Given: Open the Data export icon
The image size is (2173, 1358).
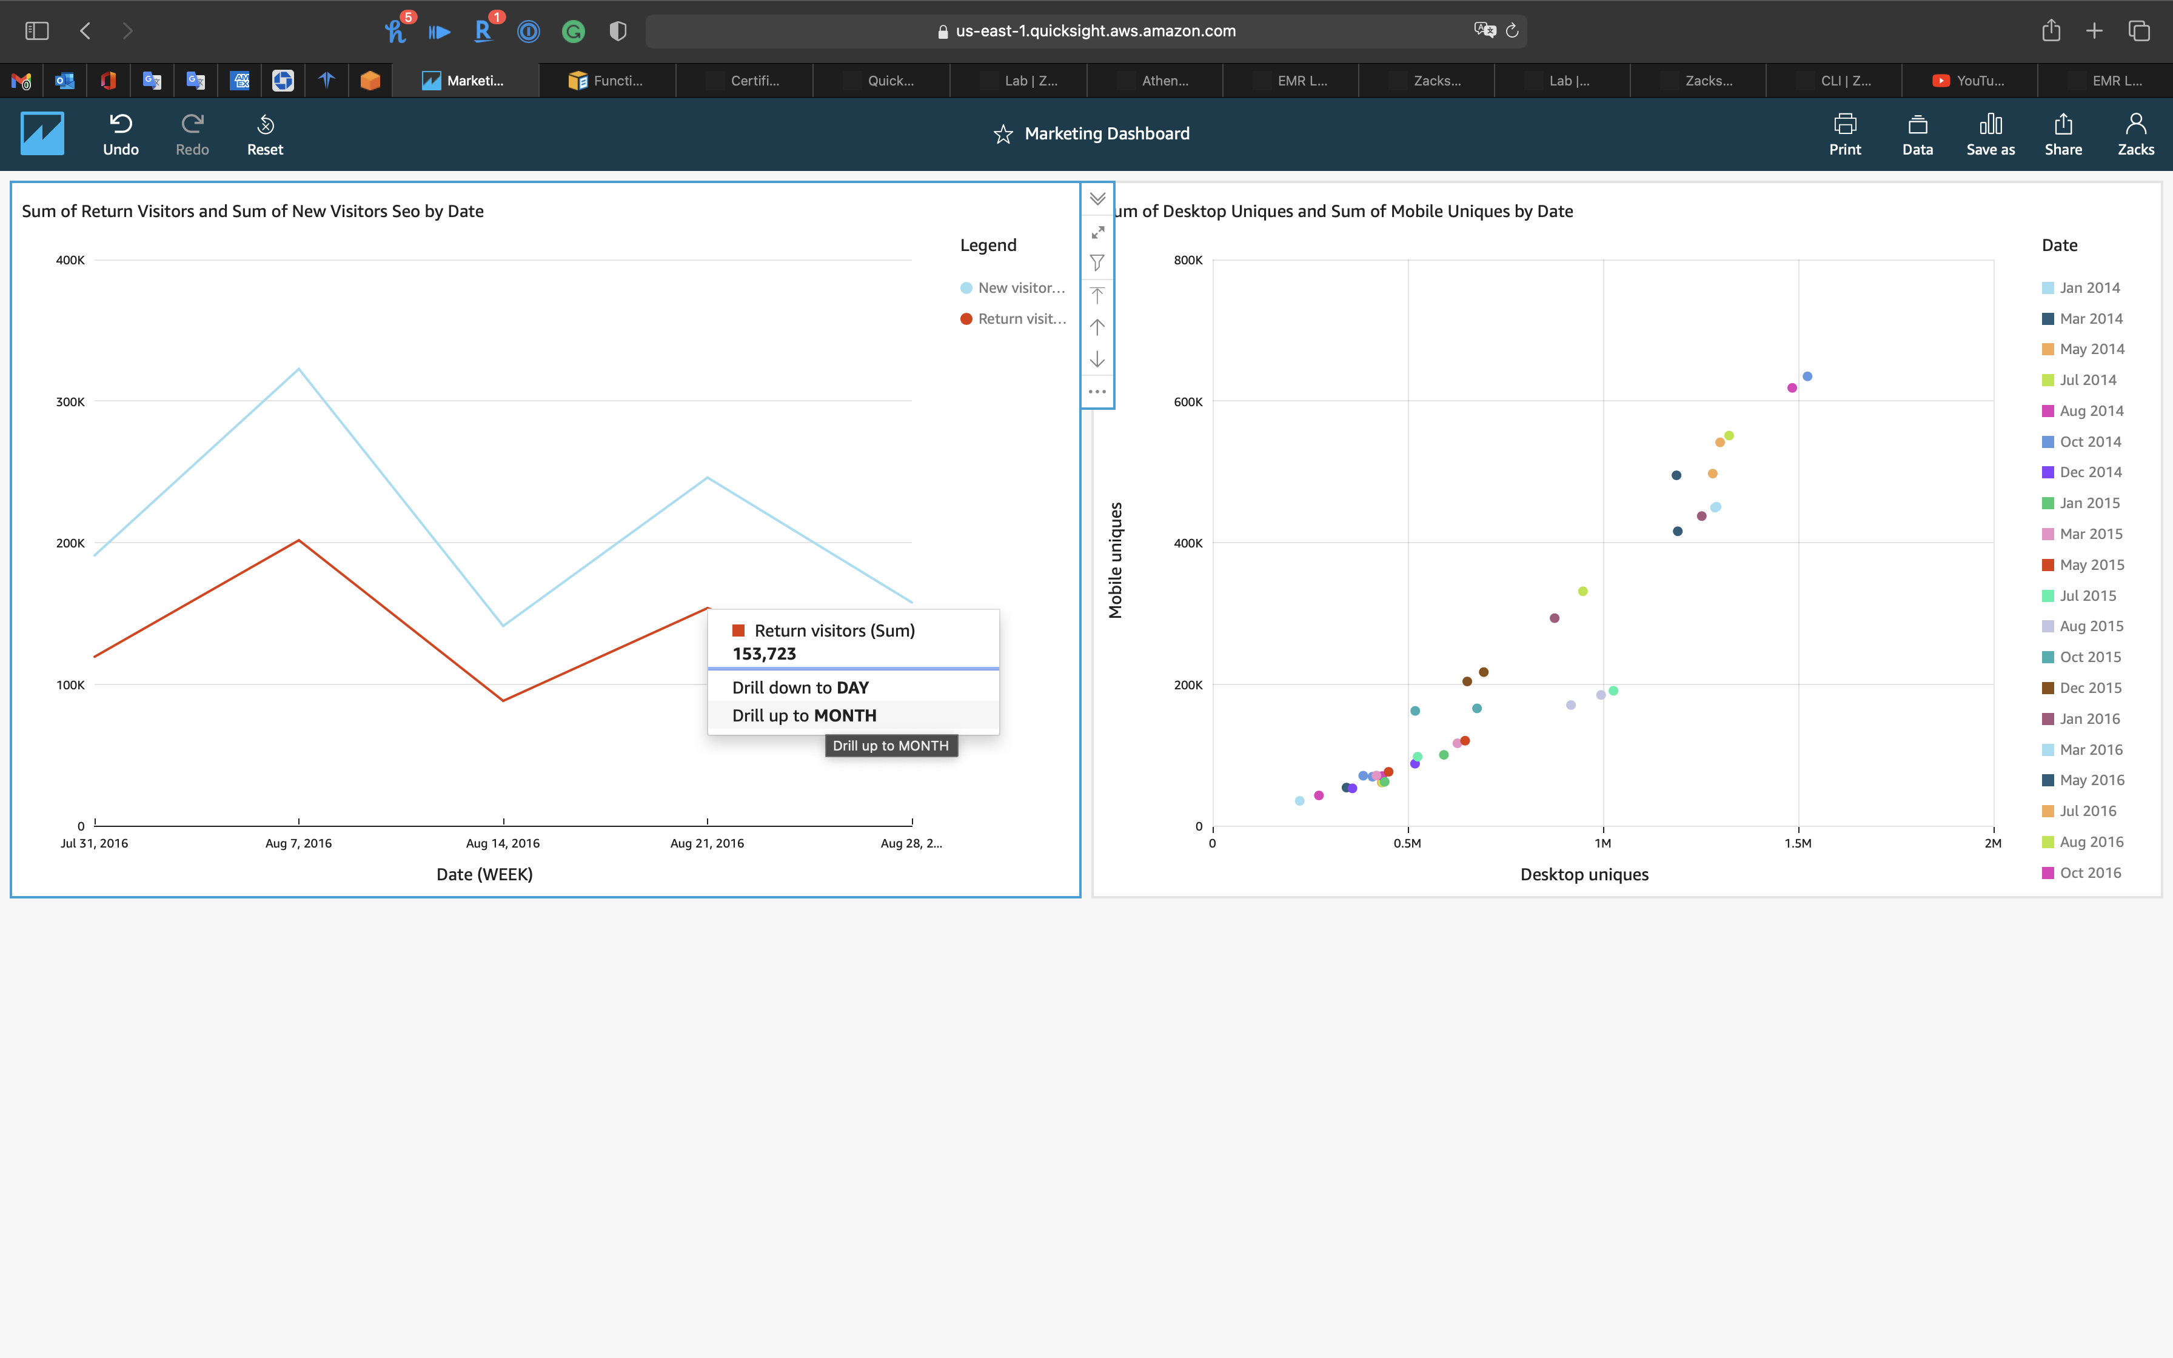Looking at the screenshot, I should 1917,124.
